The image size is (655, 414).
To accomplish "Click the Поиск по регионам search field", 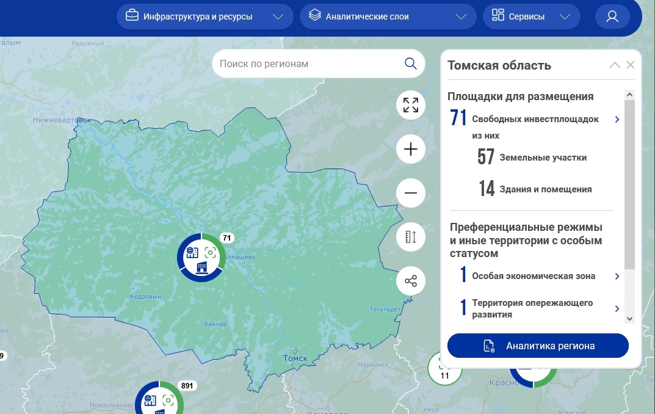I will click(305, 64).
